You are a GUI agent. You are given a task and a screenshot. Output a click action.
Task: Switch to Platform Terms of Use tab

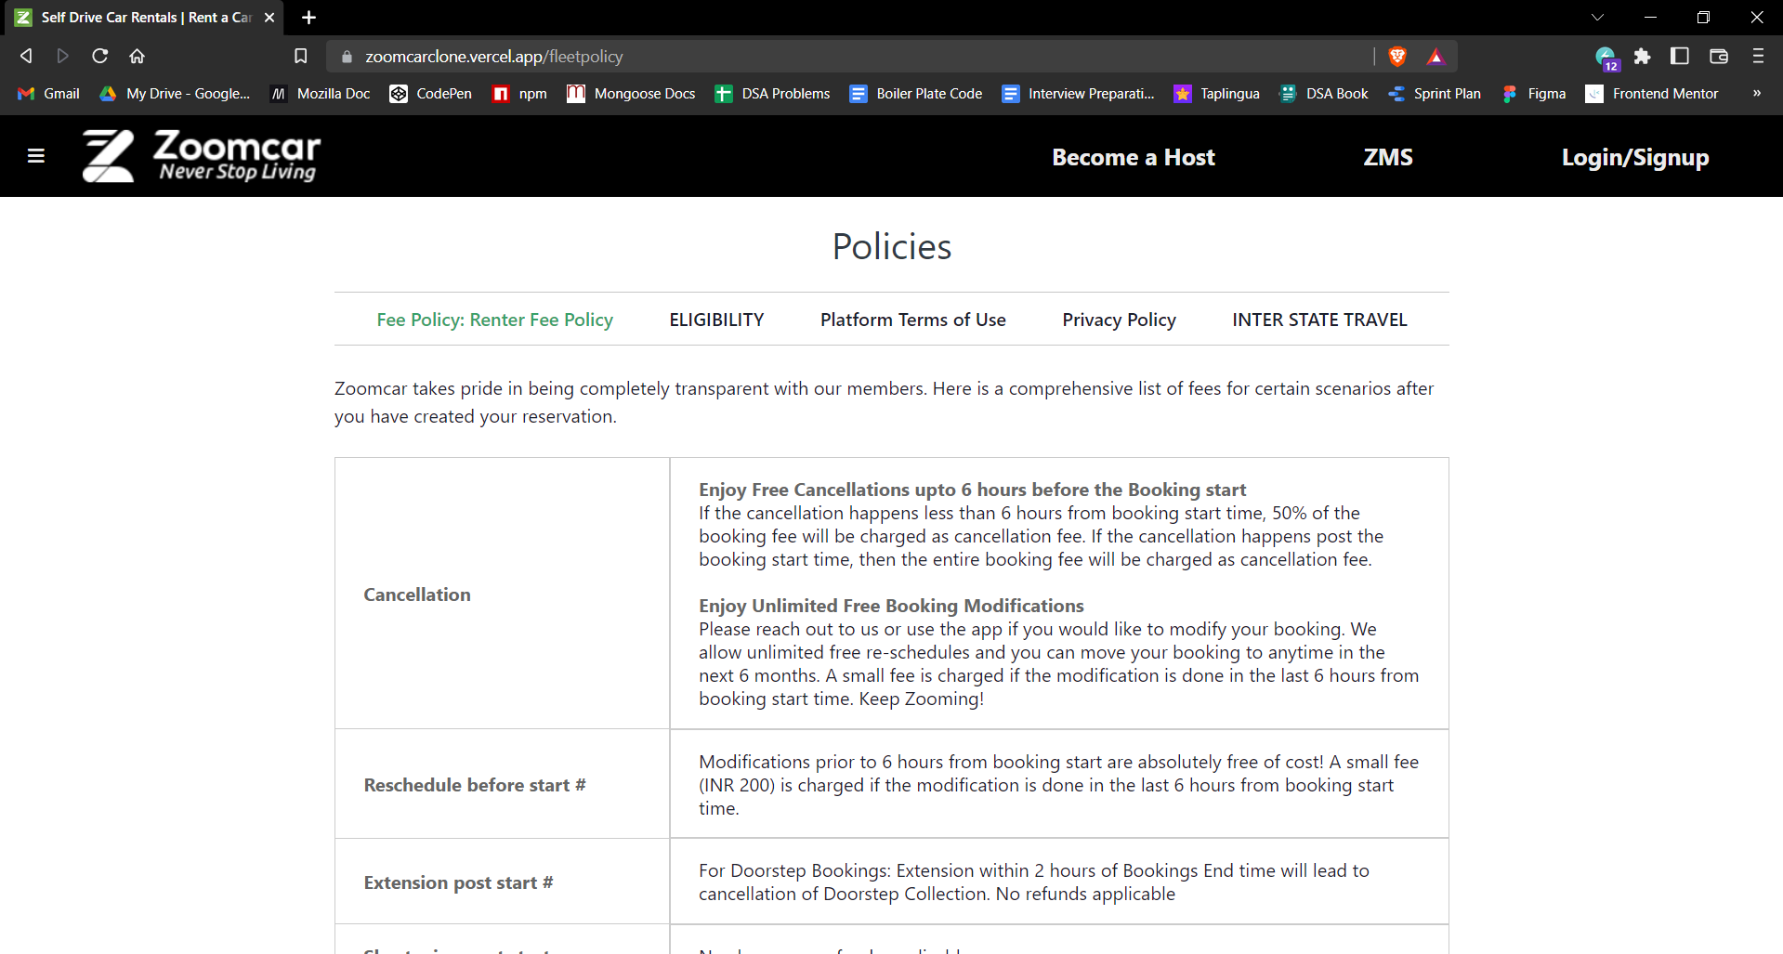click(x=913, y=320)
